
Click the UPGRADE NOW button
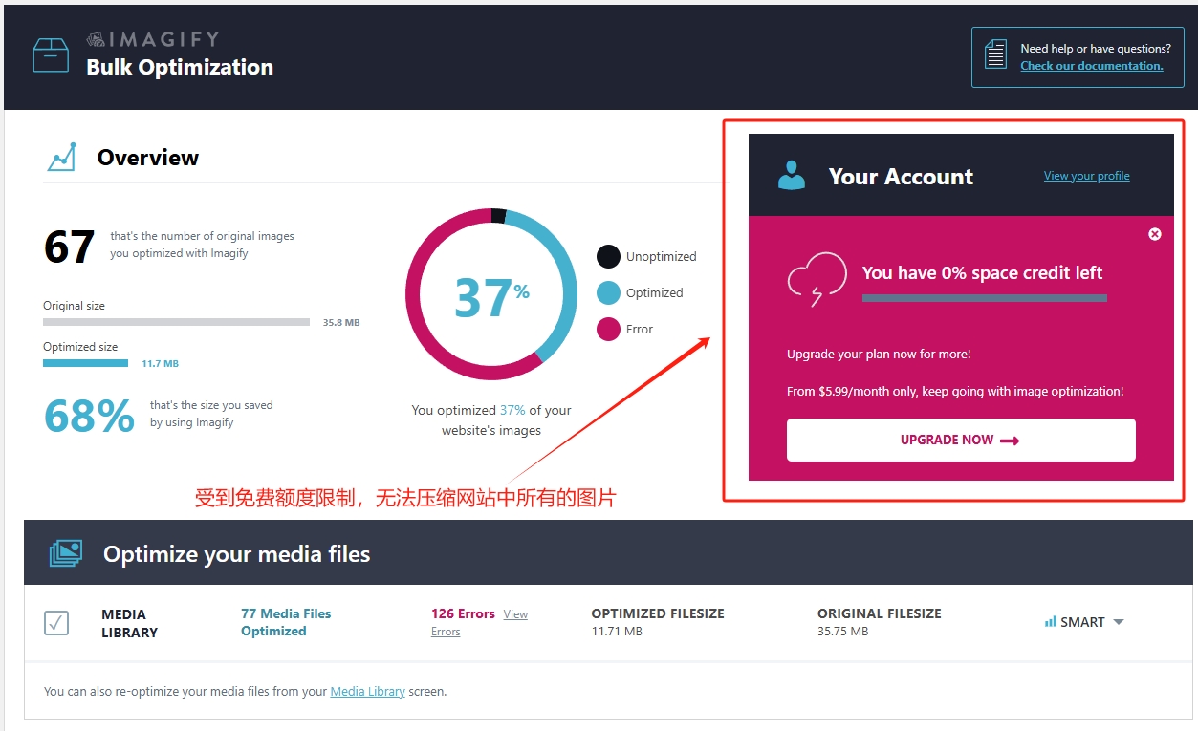click(961, 440)
